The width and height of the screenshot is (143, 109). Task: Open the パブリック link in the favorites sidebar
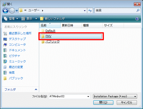tap(16, 78)
